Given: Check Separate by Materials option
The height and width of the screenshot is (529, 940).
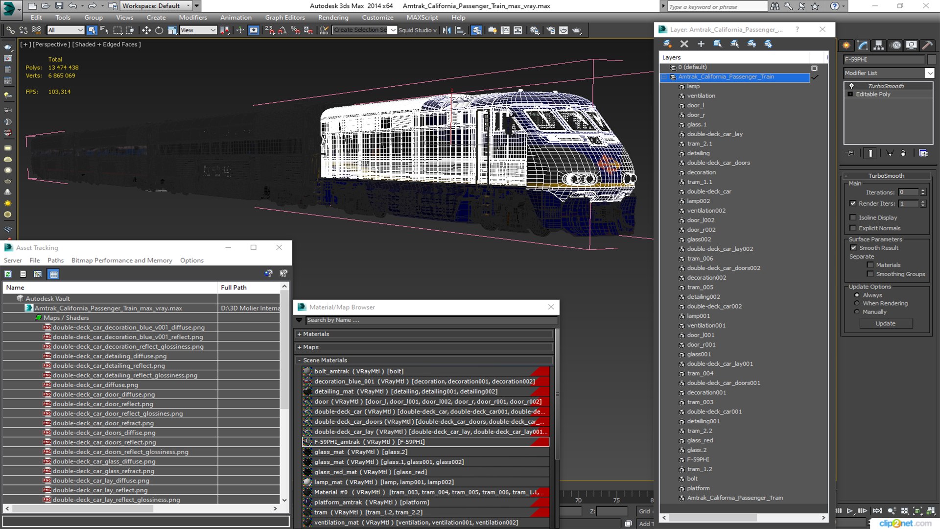Looking at the screenshot, I should (x=870, y=265).
